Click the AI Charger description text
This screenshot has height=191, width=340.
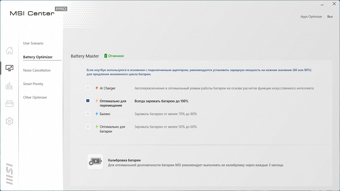[224, 89]
